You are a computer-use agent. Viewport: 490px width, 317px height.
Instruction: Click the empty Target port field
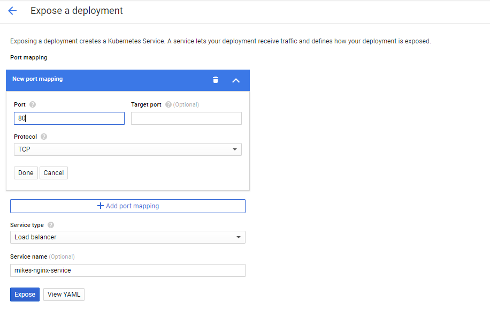186,118
